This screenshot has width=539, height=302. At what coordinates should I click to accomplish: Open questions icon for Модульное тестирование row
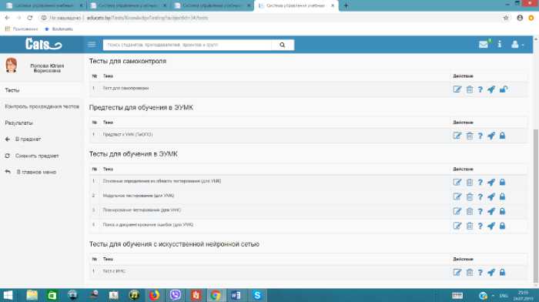480,196
